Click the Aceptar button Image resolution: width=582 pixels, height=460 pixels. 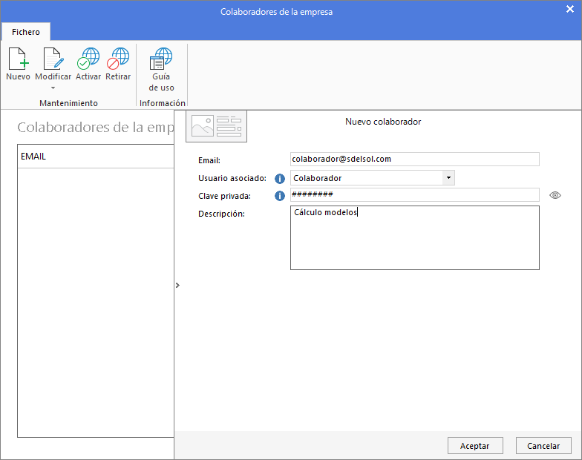tap(475, 445)
